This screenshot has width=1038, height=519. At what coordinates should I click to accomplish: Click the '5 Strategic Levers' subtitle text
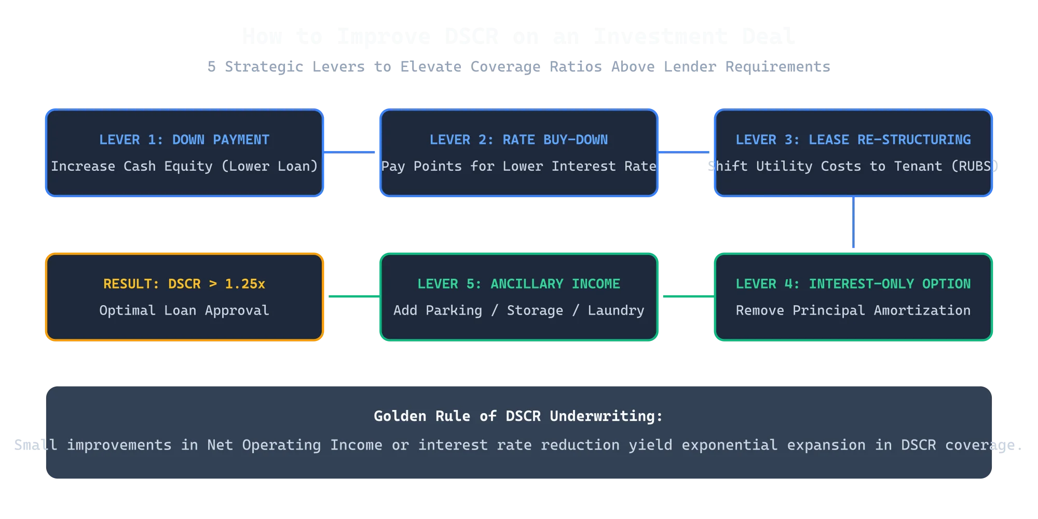coord(519,66)
